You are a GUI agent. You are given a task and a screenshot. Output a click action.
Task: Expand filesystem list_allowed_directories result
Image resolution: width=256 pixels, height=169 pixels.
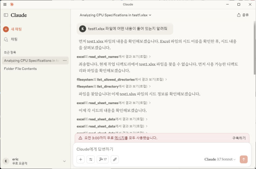click(122, 80)
